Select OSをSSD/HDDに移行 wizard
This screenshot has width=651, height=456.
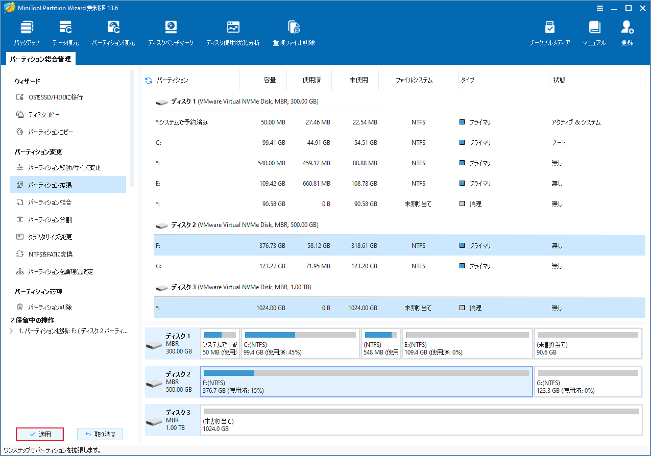55,97
